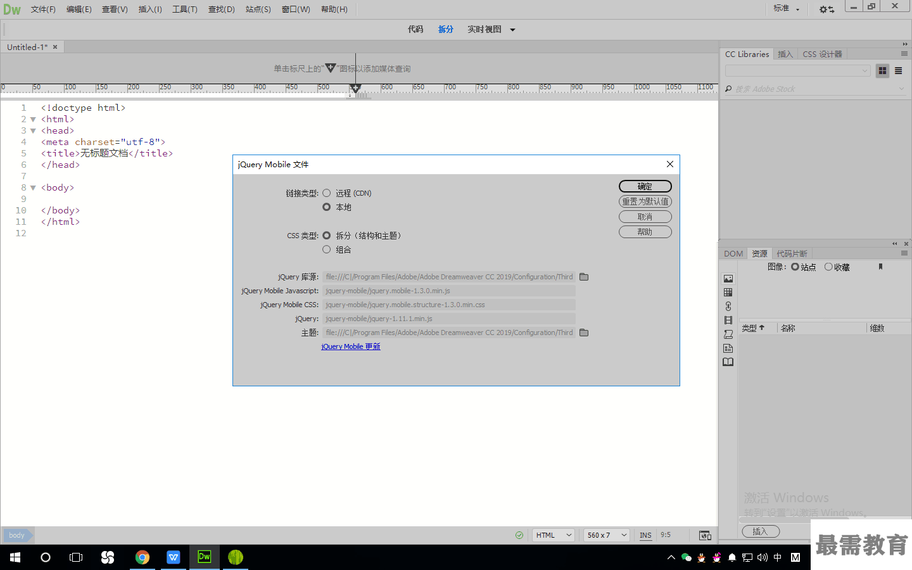Select 收藏 image view radio
912x570 pixels.
tap(828, 267)
